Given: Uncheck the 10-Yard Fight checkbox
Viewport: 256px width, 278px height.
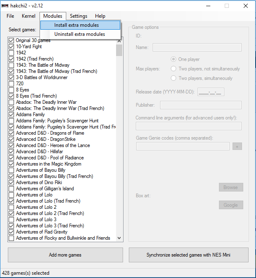Looking at the screenshot, I should tap(12, 47).
